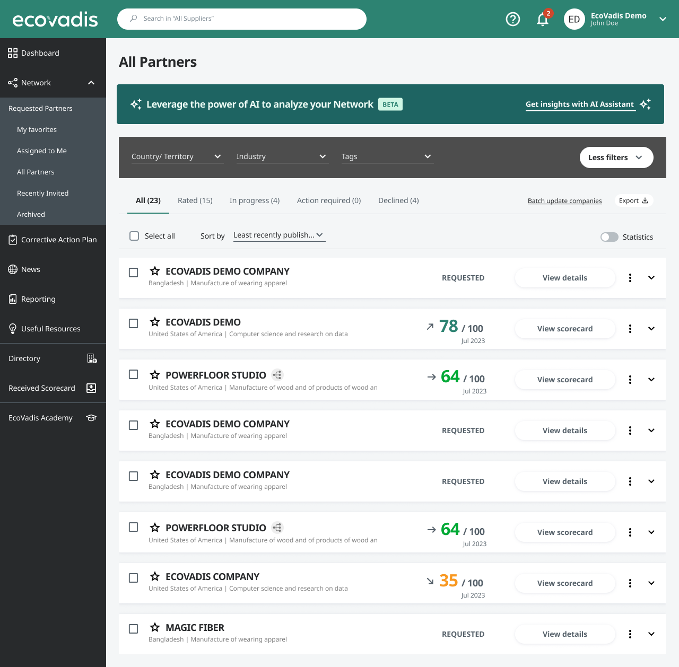
Task: Click the supplier search field
Action: tap(242, 19)
